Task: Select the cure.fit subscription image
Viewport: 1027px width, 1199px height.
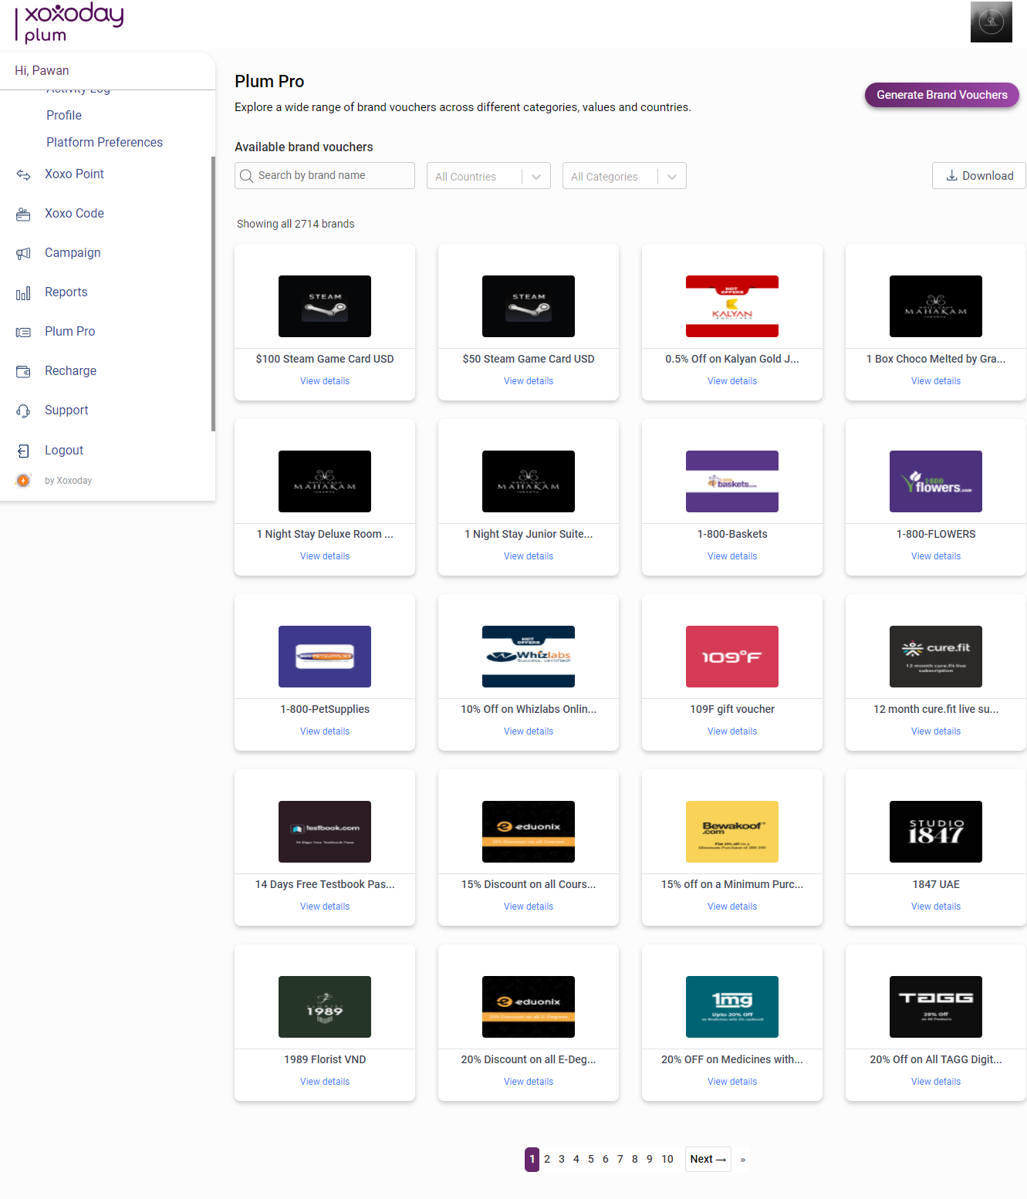Action: coord(936,657)
